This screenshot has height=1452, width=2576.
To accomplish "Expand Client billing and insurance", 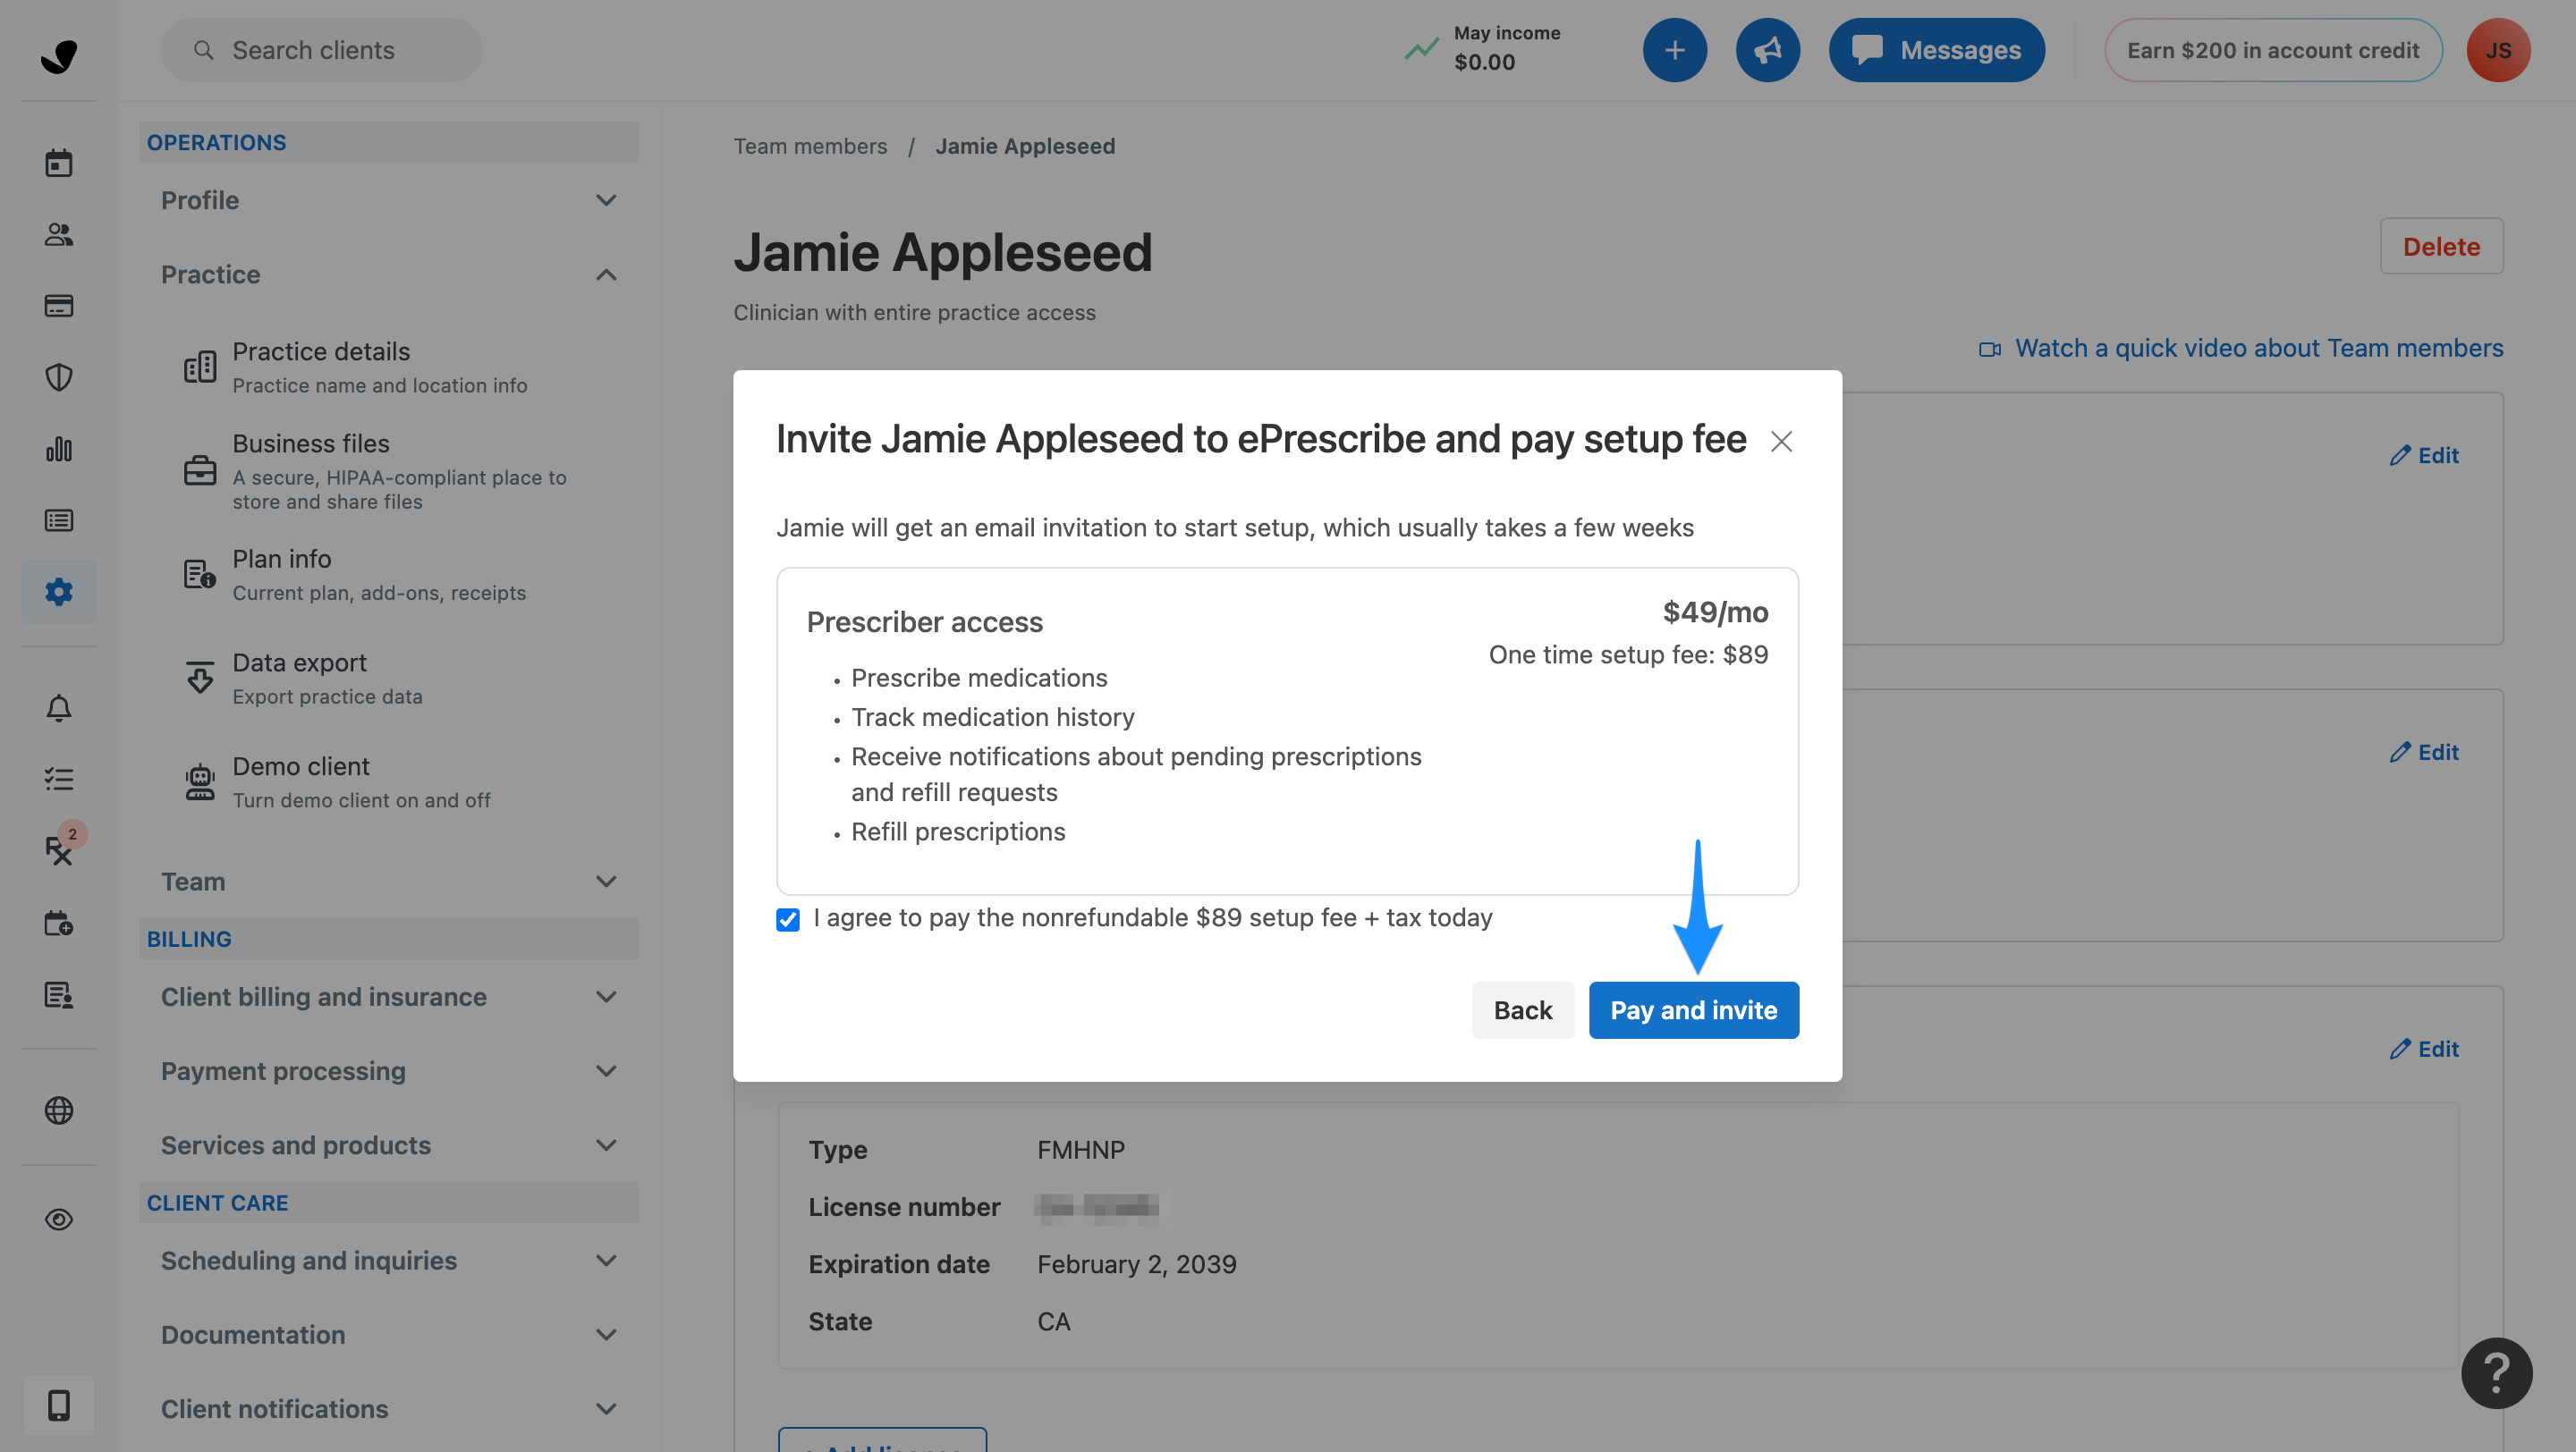I will point(388,996).
